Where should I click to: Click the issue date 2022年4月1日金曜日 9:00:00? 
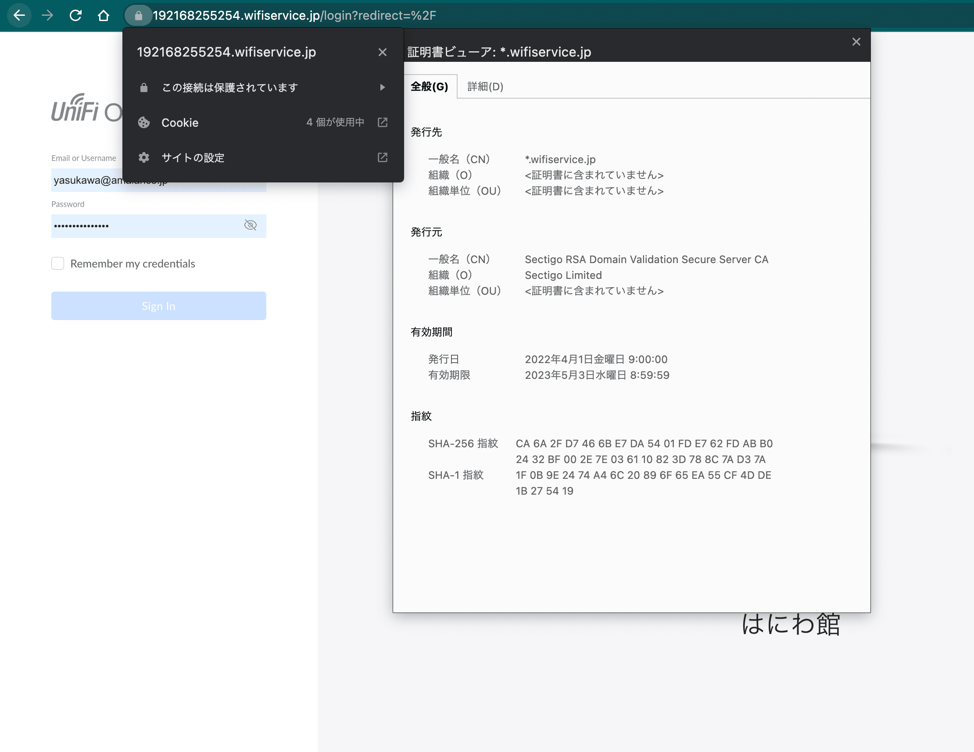(x=596, y=359)
